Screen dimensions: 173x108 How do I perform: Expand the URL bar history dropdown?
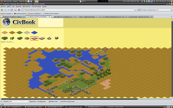tap(136, 10)
